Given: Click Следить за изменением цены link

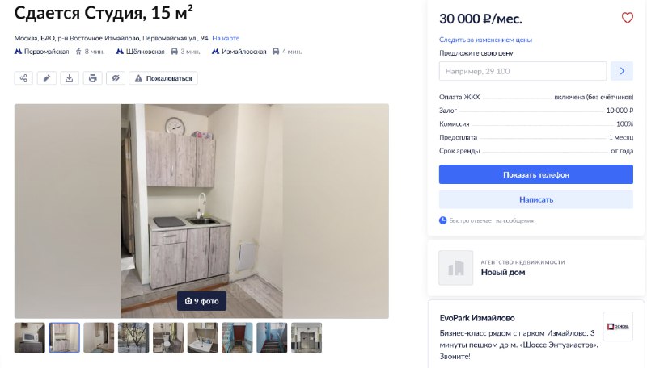Looking at the screenshot, I should click(x=485, y=40).
